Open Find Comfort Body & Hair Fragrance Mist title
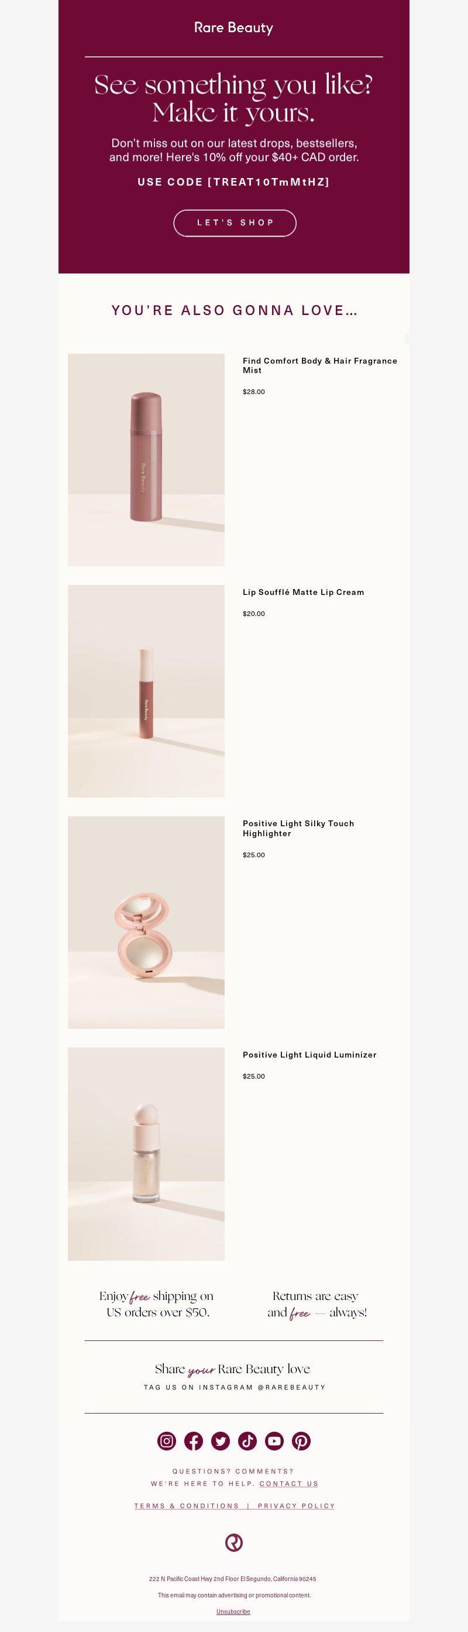 (320, 365)
